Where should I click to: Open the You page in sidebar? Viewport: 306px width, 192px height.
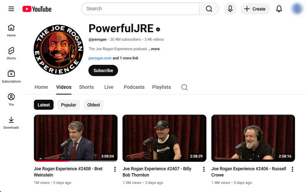(x=11, y=100)
